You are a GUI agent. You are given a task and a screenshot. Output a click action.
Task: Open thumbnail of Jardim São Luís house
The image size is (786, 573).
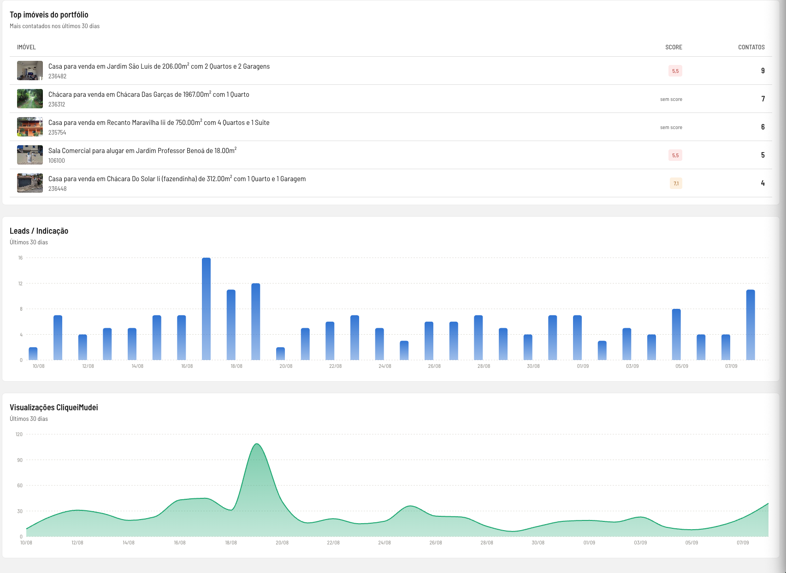(x=30, y=71)
